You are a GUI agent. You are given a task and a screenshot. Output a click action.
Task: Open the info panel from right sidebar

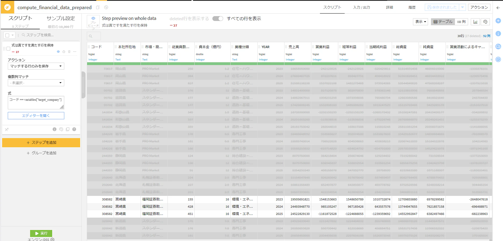[498, 34]
